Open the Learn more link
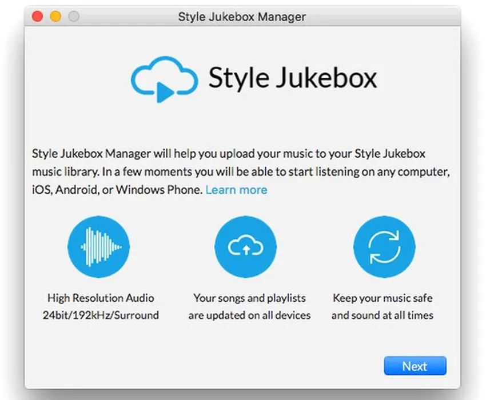Image resolution: width=490 pixels, height=400 pixels. [236, 190]
